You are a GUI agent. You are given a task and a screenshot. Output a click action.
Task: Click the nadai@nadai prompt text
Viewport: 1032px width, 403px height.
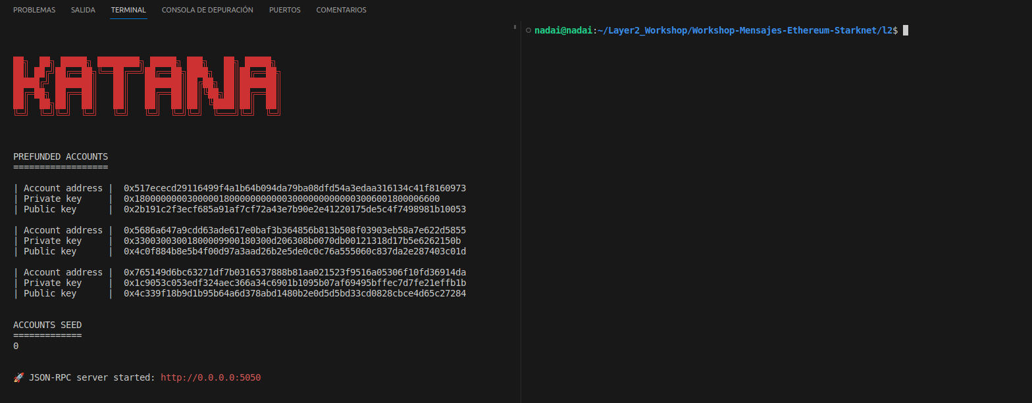pos(563,31)
